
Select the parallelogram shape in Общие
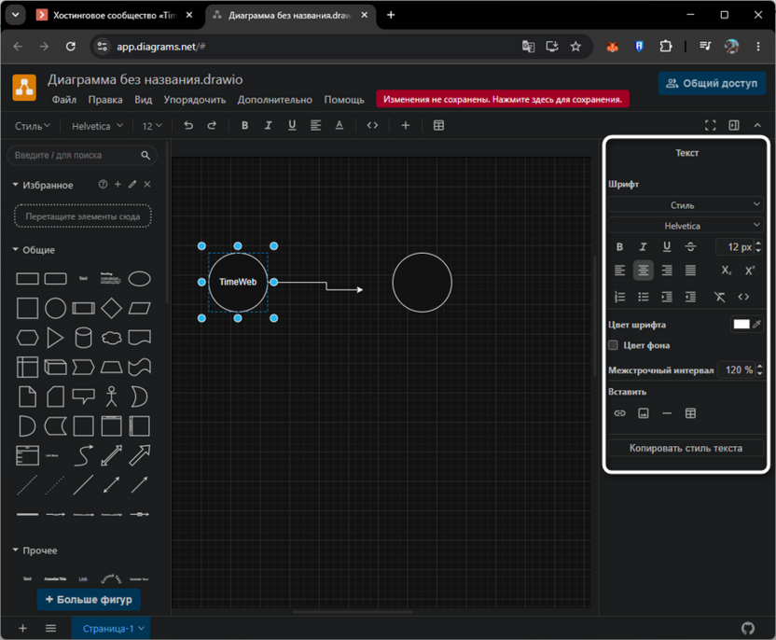[140, 309]
